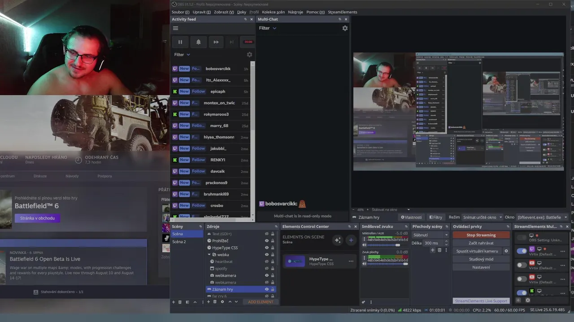Click Studiový mód
The width and height of the screenshot is (574, 322).
coord(481,259)
